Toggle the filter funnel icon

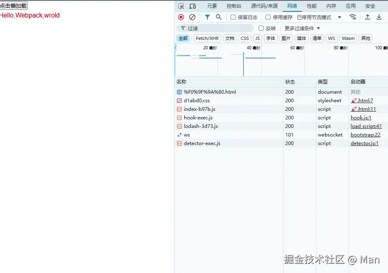point(207,17)
